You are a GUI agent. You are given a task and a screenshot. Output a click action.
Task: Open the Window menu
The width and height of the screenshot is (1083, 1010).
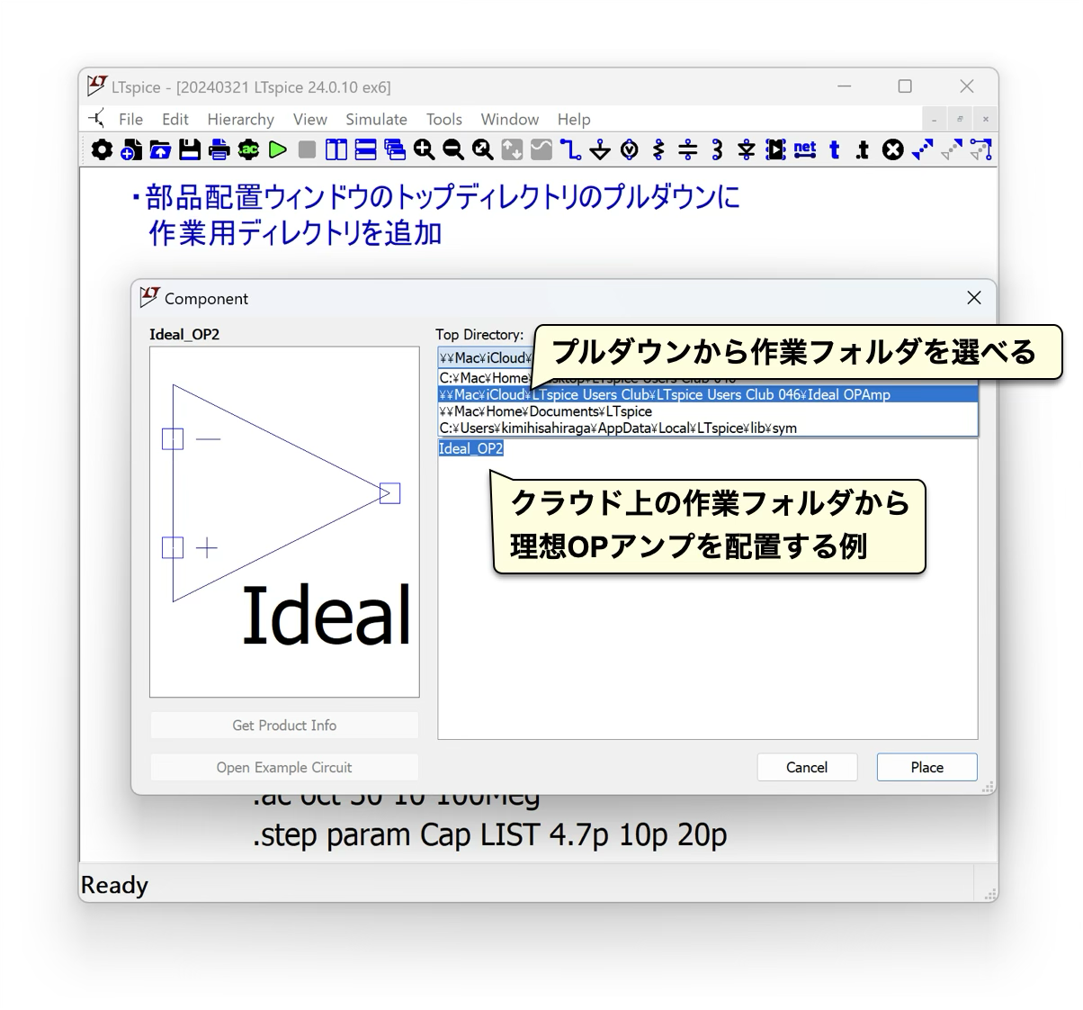point(509,119)
